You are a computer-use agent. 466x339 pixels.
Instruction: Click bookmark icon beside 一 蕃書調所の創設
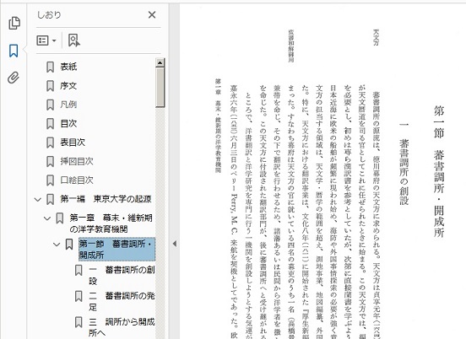[79, 270]
